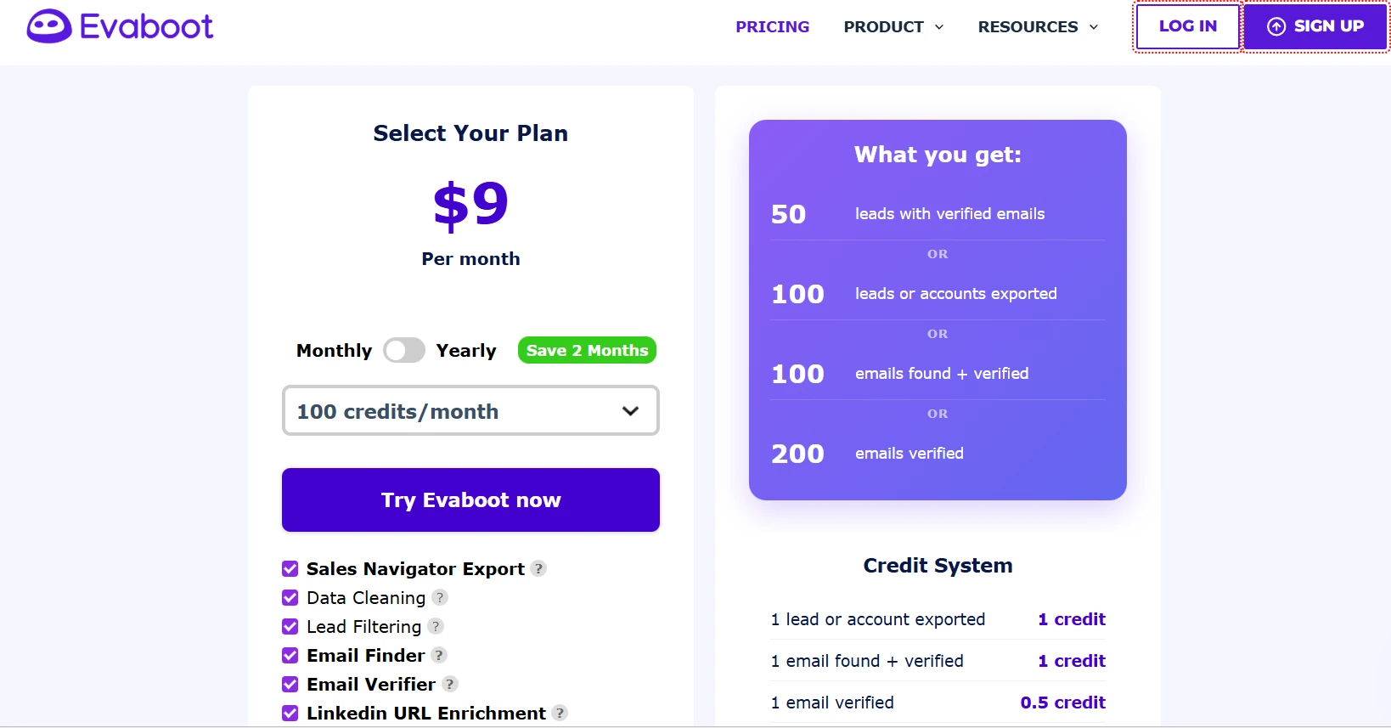Expand the RESOURCES navigation menu
1391x728 pixels.
pyautogui.click(x=1037, y=27)
